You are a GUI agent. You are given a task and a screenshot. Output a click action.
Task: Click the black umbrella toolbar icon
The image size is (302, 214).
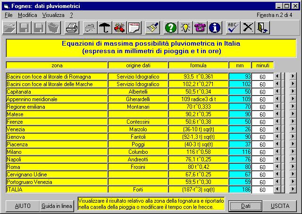[104, 28]
